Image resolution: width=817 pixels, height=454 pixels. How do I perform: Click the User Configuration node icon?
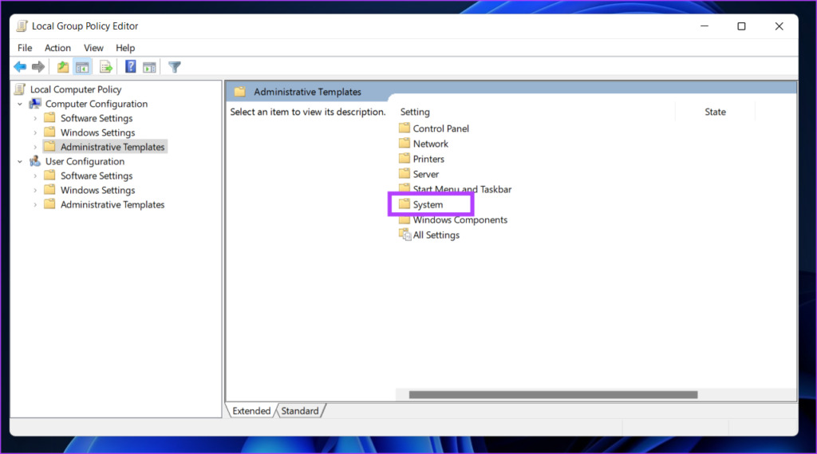tap(35, 161)
